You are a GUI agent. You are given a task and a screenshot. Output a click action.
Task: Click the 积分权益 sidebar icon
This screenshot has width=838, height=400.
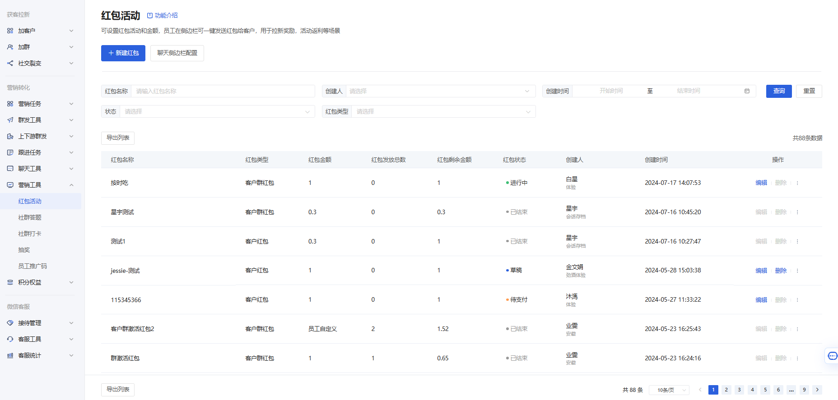tap(10, 282)
